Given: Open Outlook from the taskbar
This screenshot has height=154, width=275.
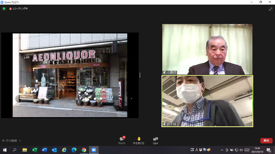Looking at the screenshot, I should click(x=54, y=150).
